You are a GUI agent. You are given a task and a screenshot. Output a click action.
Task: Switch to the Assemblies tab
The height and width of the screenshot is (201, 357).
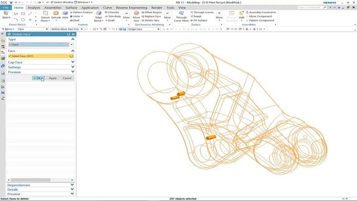pyautogui.click(x=53, y=7)
